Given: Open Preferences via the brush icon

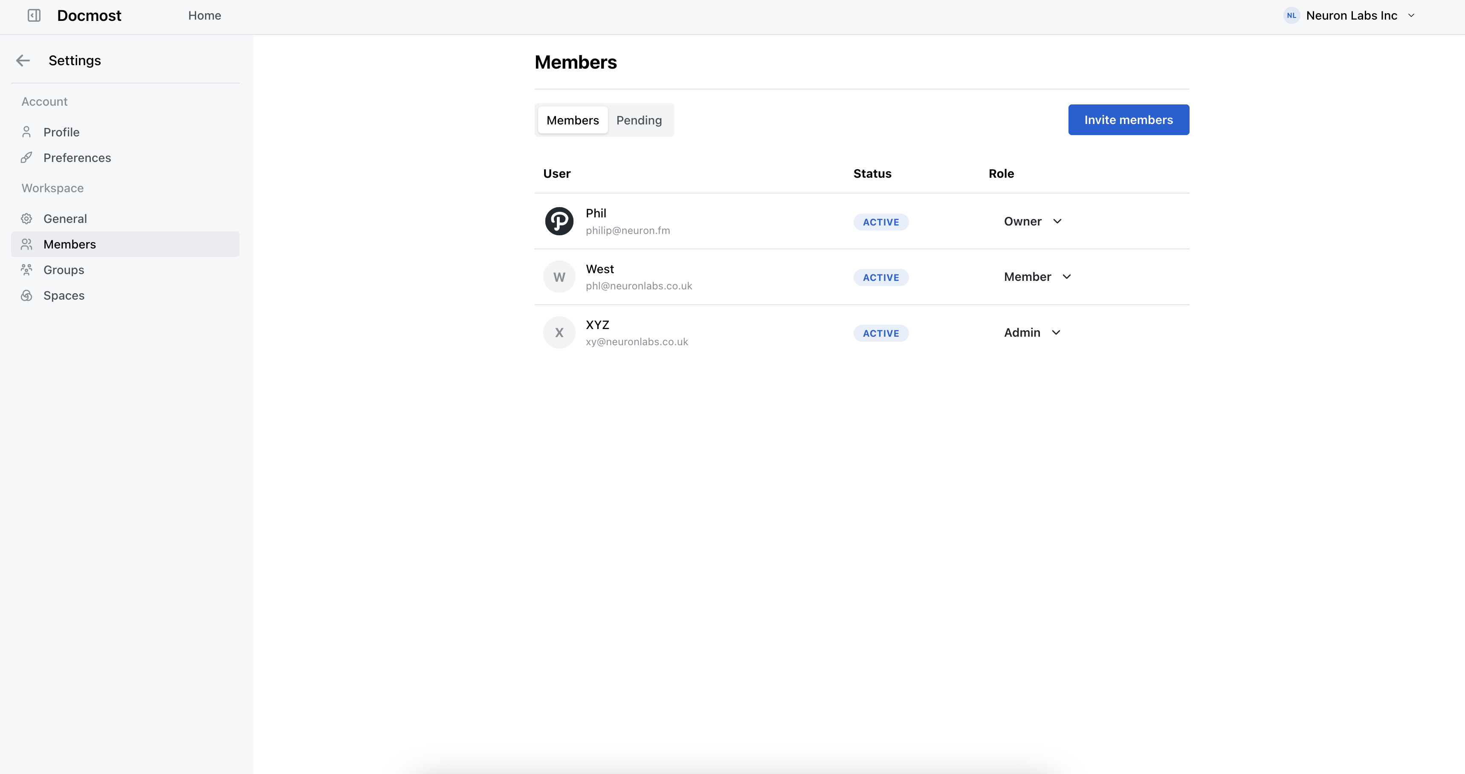Looking at the screenshot, I should click(x=26, y=158).
